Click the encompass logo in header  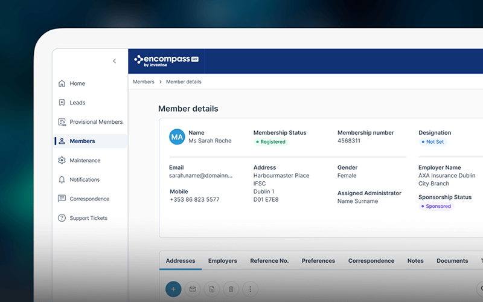(166, 60)
